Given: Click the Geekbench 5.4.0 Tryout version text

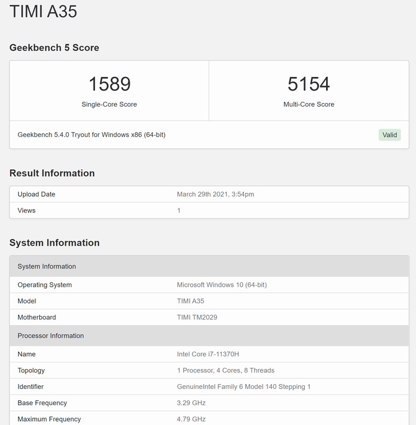Looking at the screenshot, I should coord(91,135).
